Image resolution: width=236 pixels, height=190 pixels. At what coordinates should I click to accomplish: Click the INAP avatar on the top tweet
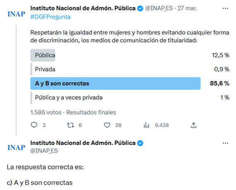(16, 14)
